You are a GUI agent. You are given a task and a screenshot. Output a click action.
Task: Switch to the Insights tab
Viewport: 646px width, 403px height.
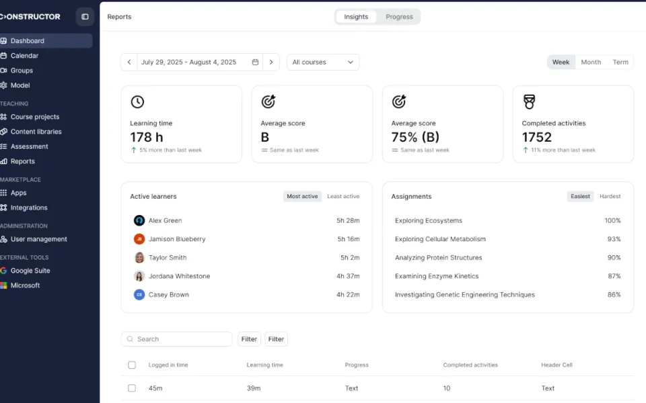[356, 17]
